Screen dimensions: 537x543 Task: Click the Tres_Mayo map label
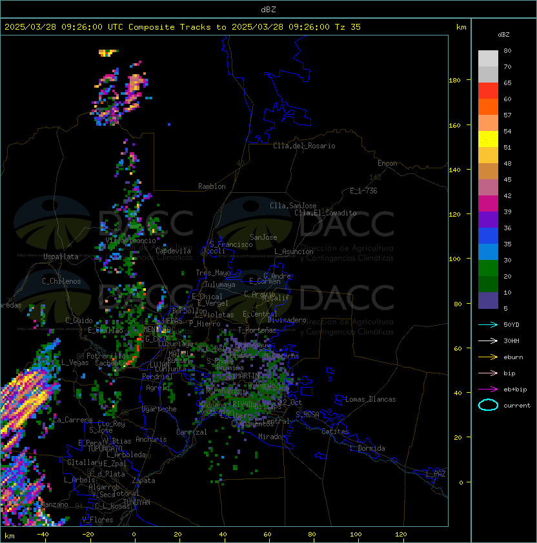tap(213, 273)
